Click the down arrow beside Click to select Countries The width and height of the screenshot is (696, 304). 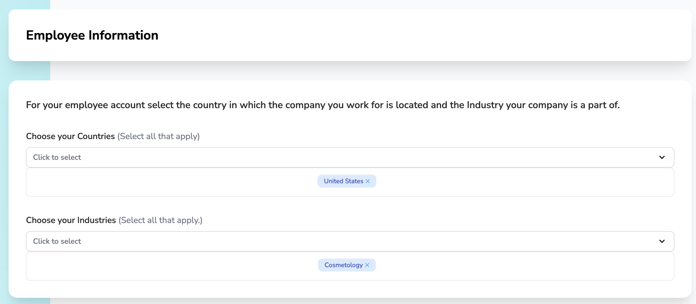click(662, 157)
